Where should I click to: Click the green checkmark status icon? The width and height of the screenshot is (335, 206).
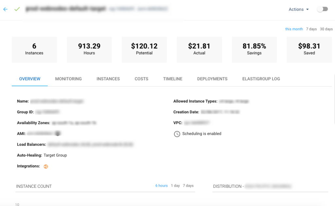coord(17,9)
